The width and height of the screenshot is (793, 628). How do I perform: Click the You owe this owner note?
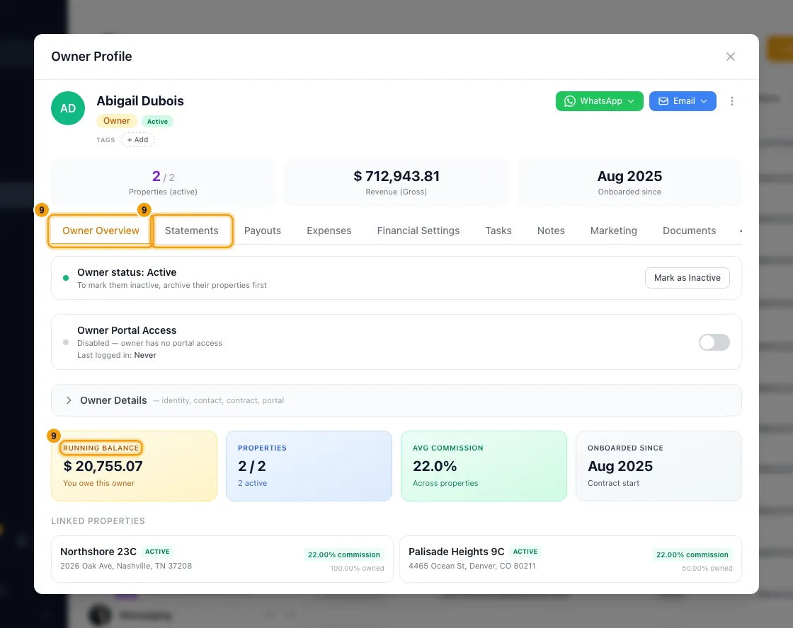(x=98, y=483)
